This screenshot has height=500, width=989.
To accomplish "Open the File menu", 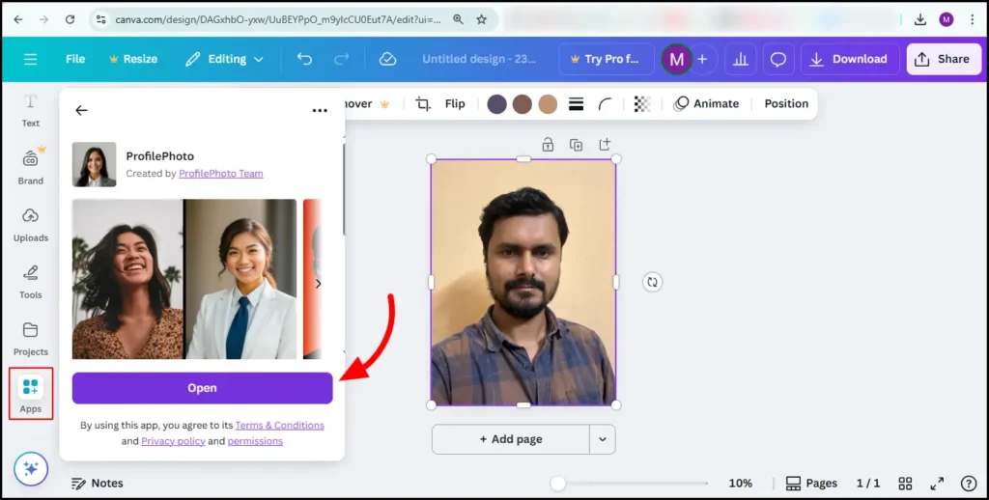I will pyautogui.click(x=75, y=59).
